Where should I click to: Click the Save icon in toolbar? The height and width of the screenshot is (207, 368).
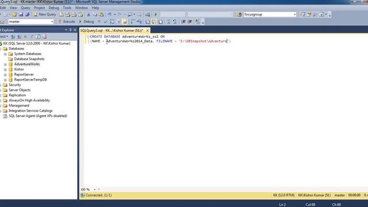(21, 14)
